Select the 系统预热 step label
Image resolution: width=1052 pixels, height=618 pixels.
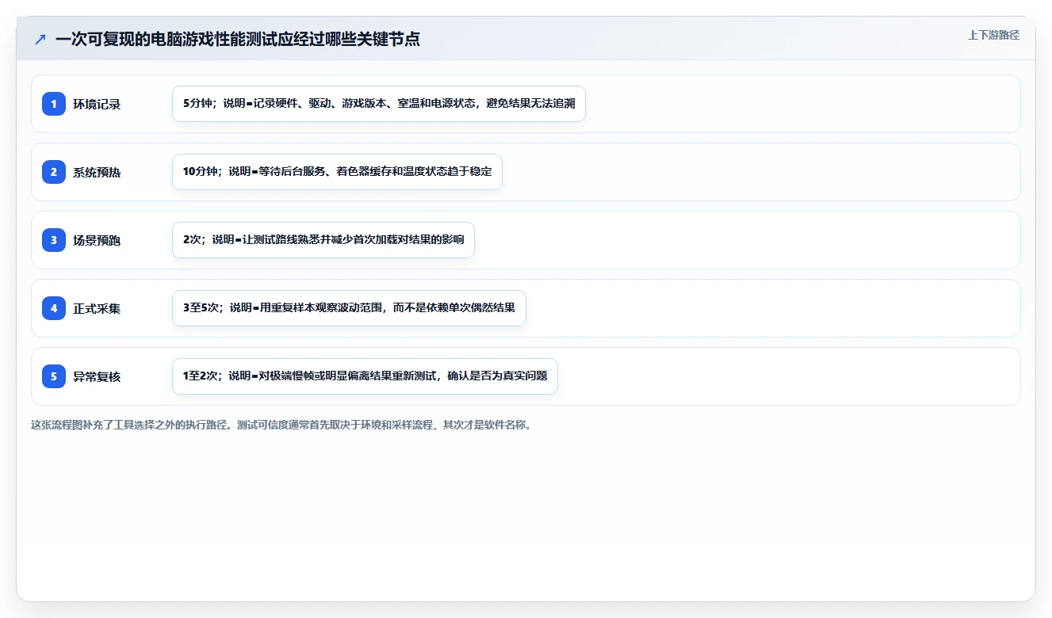coord(97,172)
